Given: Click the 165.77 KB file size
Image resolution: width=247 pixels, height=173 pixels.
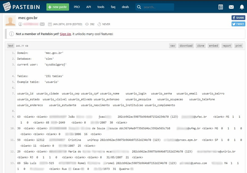Looking at the screenshot, I should 22,46.
